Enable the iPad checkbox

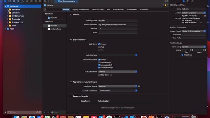pos(99,47)
